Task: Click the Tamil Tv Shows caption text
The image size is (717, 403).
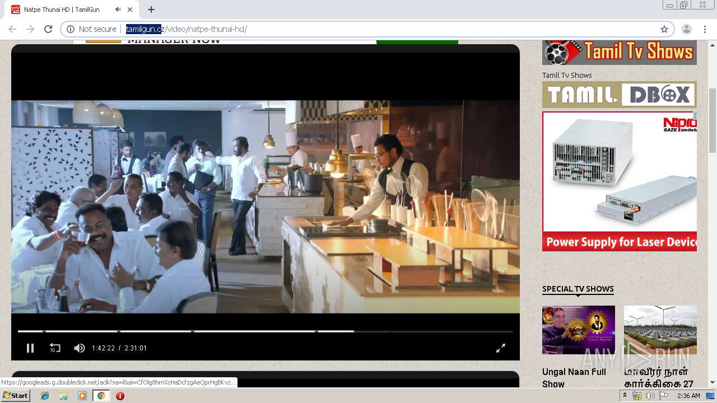Action: point(567,75)
